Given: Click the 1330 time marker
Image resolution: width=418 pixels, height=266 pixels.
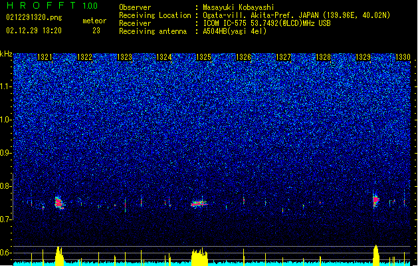Looking at the screenshot, I should tap(403, 57).
